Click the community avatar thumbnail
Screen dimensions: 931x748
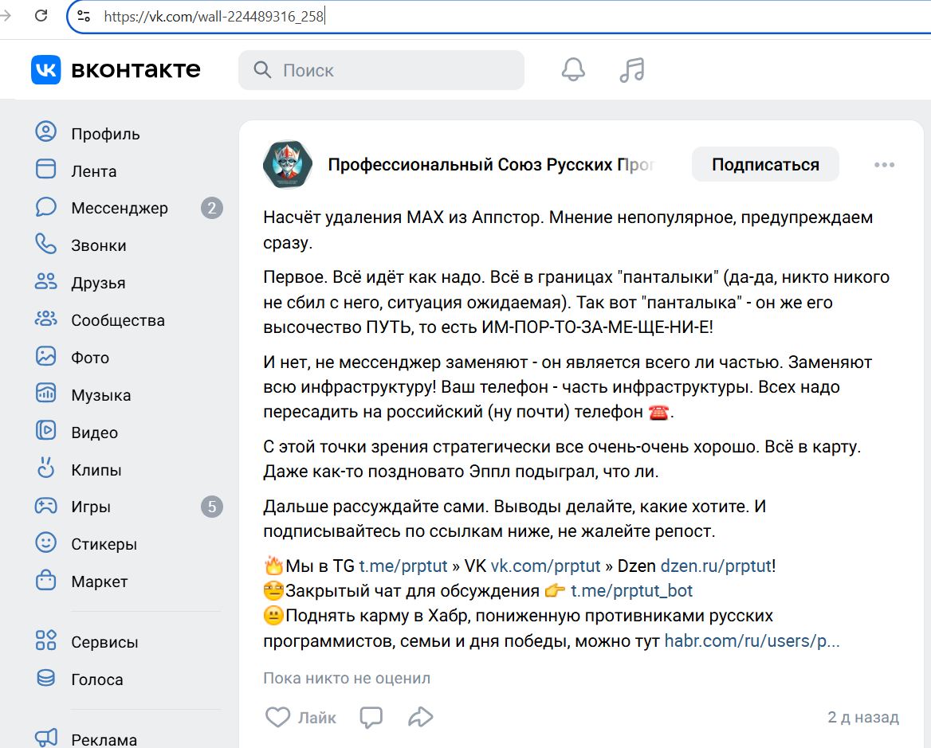[x=288, y=164]
